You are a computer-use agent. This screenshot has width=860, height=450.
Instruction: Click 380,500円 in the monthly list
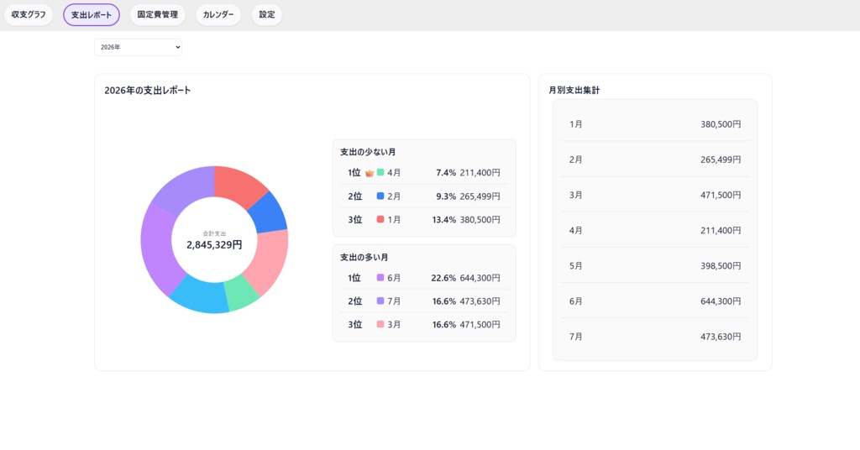[x=721, y=124]
